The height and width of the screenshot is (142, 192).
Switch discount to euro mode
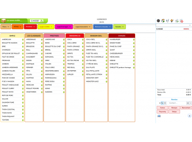click(165, 103)
